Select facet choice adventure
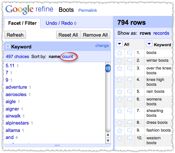Viewport: 175px width, 153px height. 16,87
